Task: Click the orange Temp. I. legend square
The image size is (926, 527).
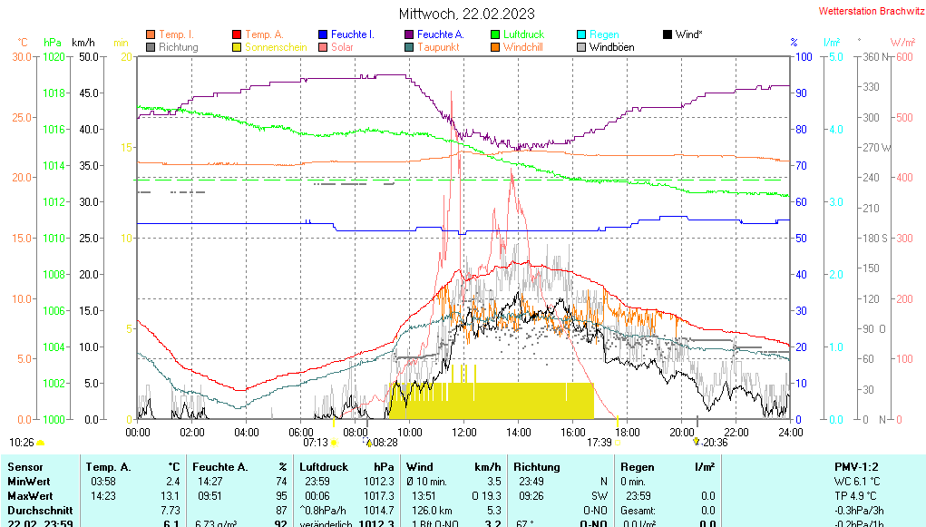Action: [151, 34]
